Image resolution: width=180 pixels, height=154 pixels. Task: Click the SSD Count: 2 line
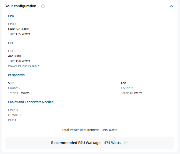tap(14, 88)
